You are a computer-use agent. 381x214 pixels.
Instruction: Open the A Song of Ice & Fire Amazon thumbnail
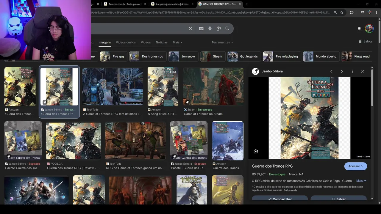[163, 87]
